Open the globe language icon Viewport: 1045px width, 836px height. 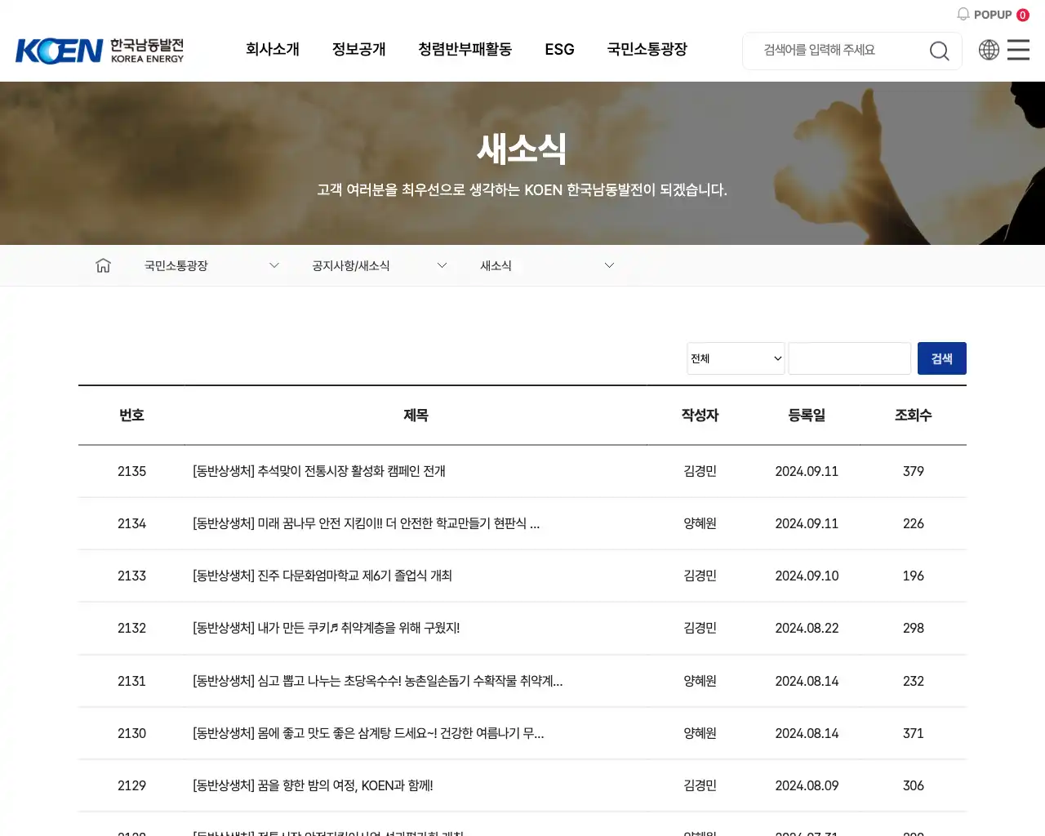click(x=989, y=50)
